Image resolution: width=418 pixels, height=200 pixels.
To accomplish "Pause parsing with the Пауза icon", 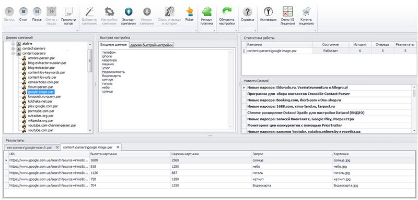I will 37,11.
